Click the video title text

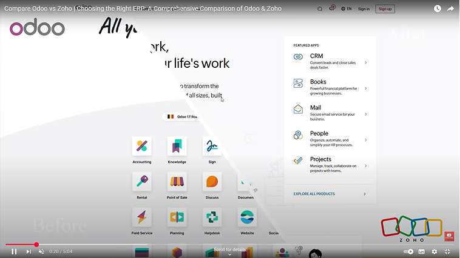[x=143, y=8]
